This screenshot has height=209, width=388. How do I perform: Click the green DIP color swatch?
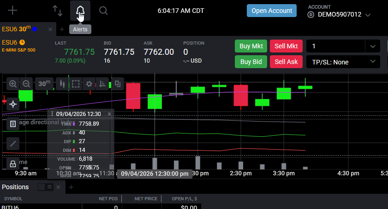pyautogui.click(x=74, y=141)
